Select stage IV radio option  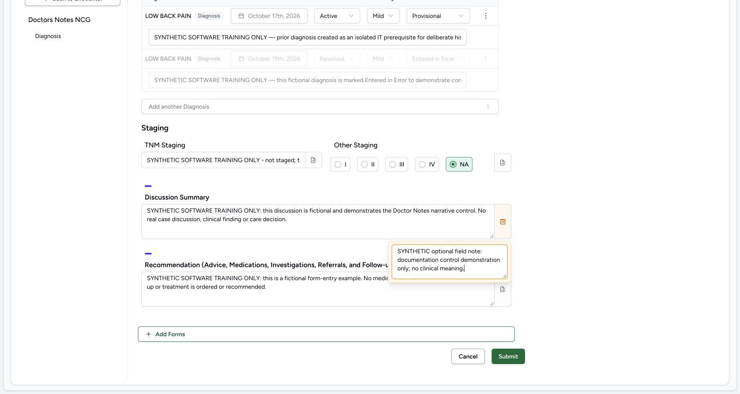pos(427,164)
